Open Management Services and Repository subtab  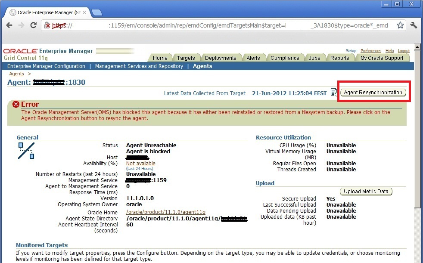pyautogui.click(x=139, y=66)
